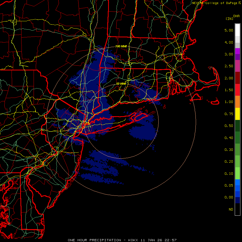Select the 0.10 inch scale label
The image size is (242, 242).
pos(229,174)
